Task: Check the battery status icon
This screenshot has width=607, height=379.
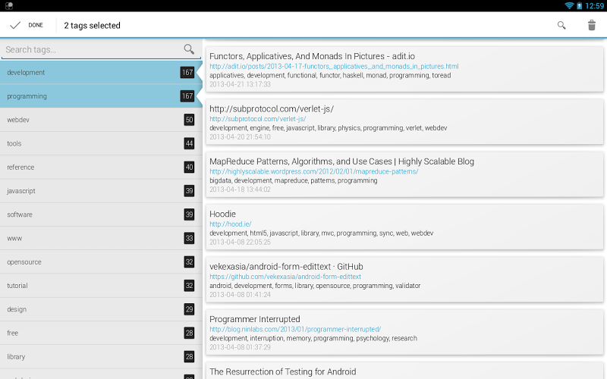Action: pos(579,5)
